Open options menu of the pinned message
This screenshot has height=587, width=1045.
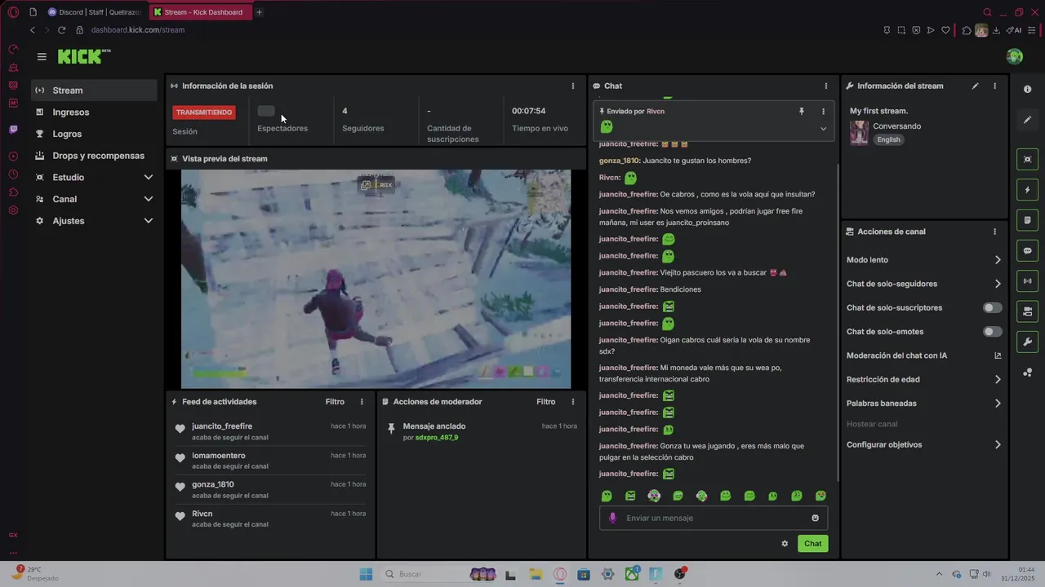pyautogui.click(x=823, y=111)
